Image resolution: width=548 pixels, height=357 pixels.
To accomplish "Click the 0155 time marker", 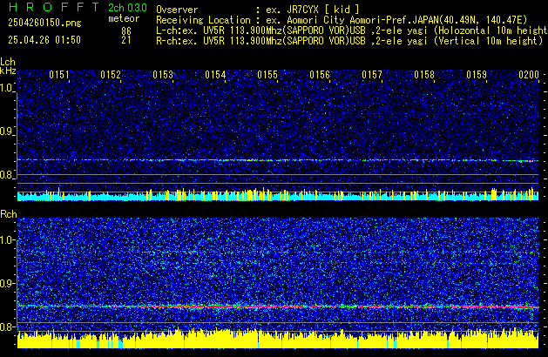I will tap(267, 75).
